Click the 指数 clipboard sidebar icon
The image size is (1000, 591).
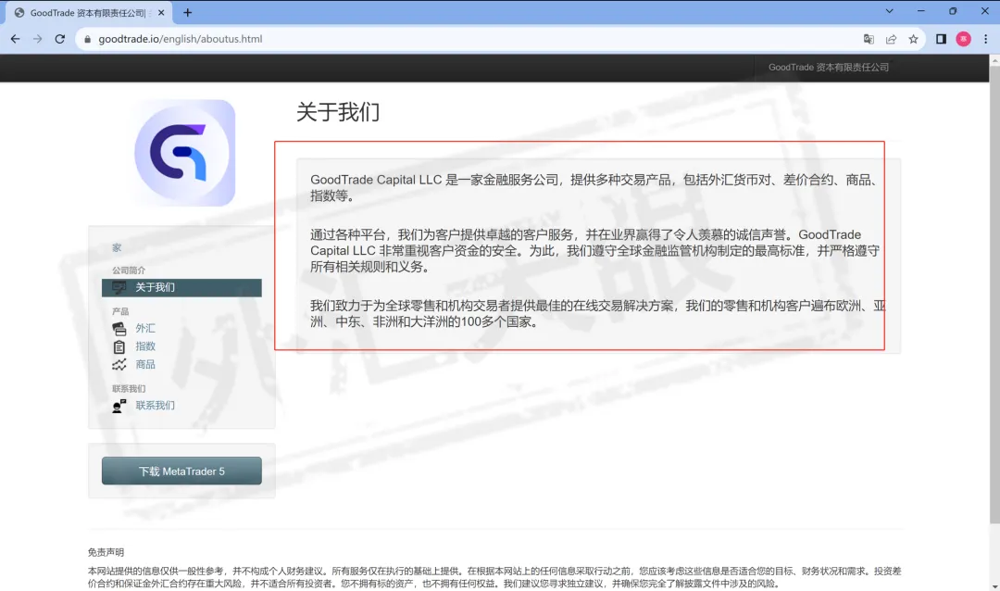point(119,346)
